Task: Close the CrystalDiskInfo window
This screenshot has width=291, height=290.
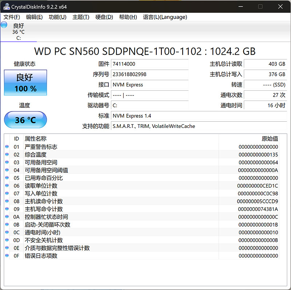Action: coord(280,7)
